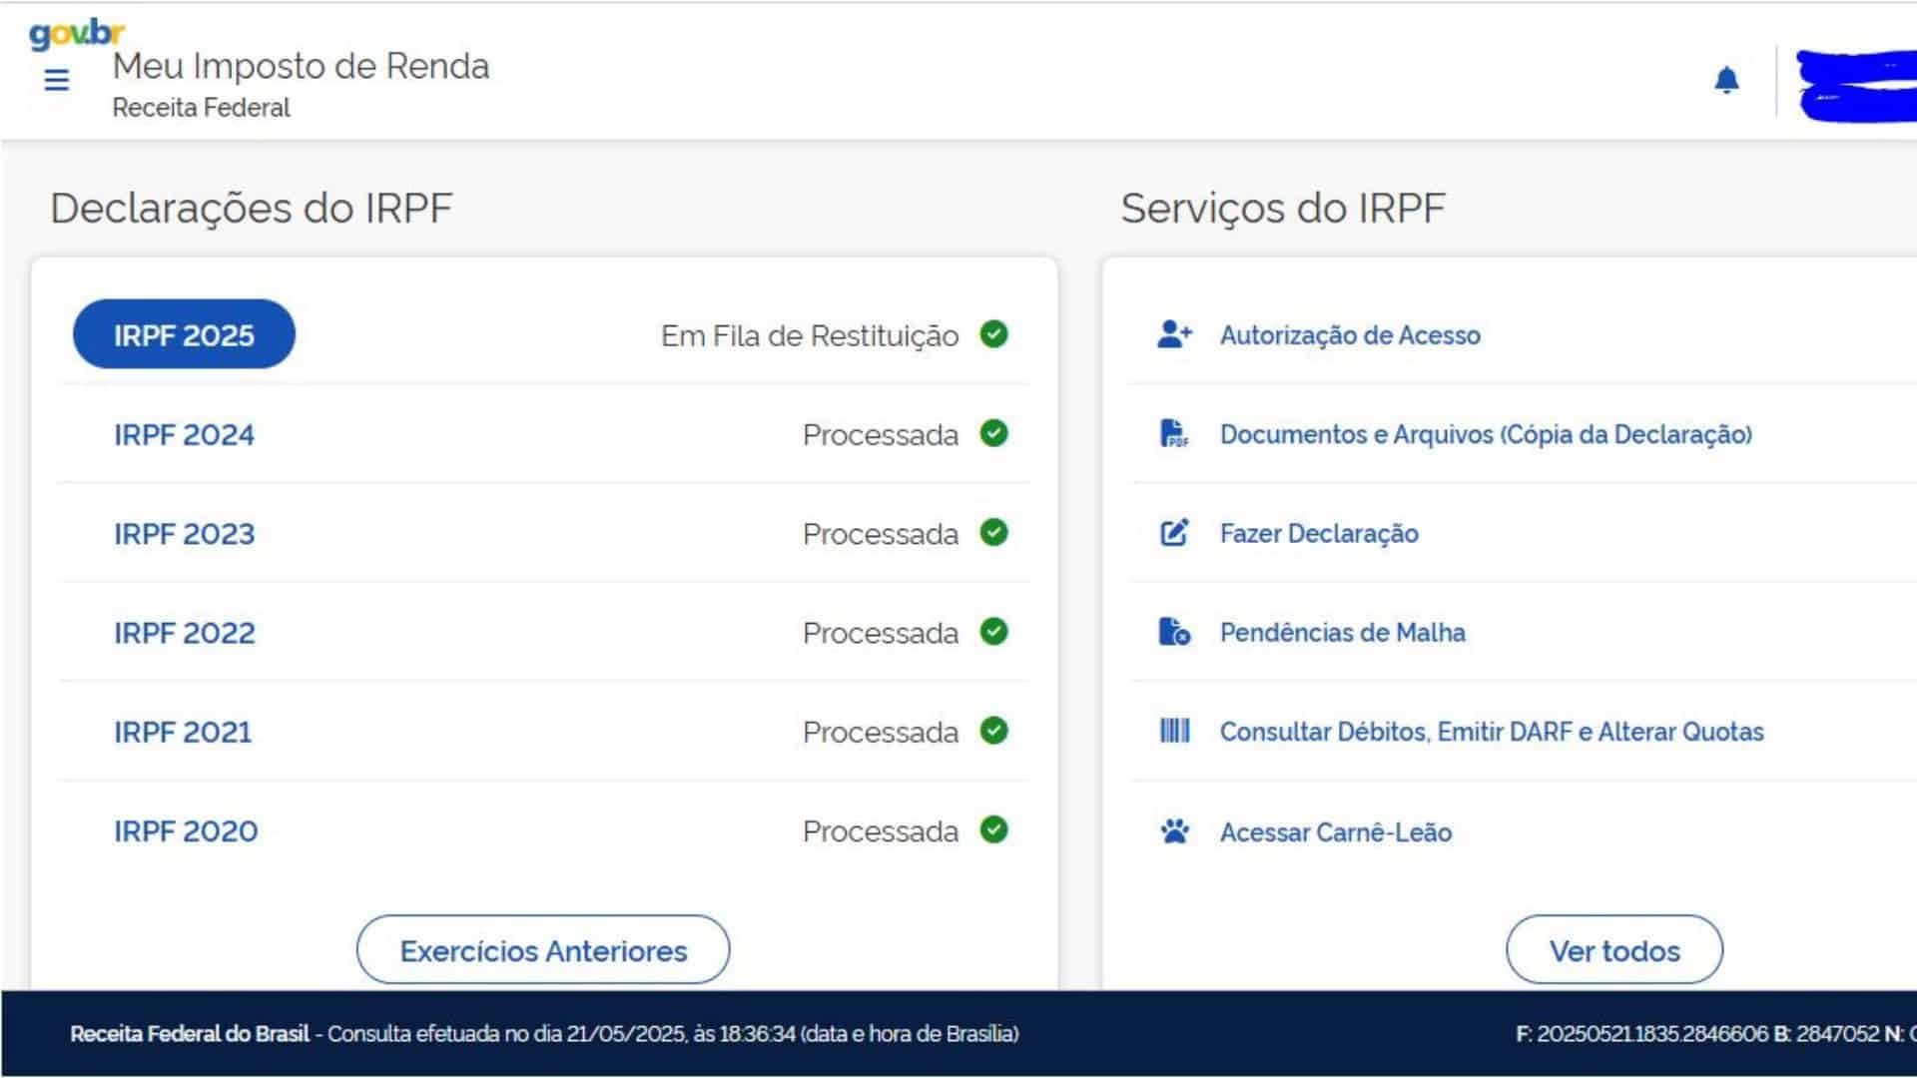This screenshot has height=1078, width=1917.
Task: Click the 'Processada' status of IRPF 2024
Action: coord(881,435)
